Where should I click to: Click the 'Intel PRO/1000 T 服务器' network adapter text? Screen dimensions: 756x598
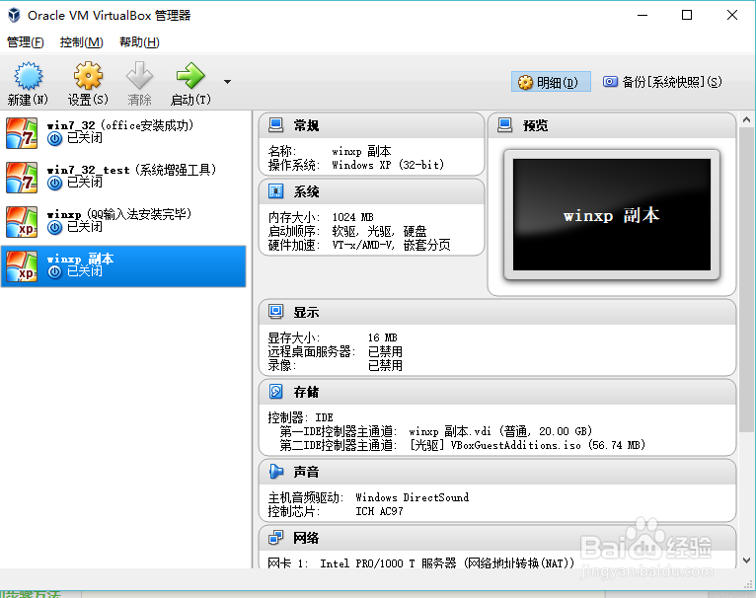[388, 563]
